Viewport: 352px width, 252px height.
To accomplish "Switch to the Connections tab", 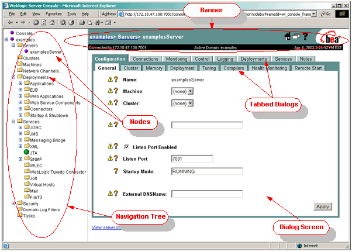I will tap(146, 59).
